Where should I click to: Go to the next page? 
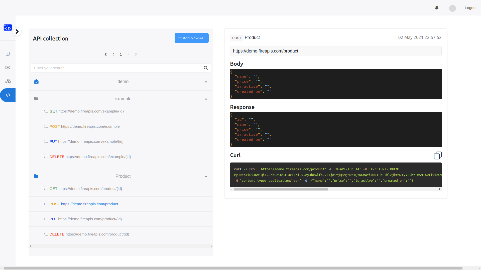(128, 54)
